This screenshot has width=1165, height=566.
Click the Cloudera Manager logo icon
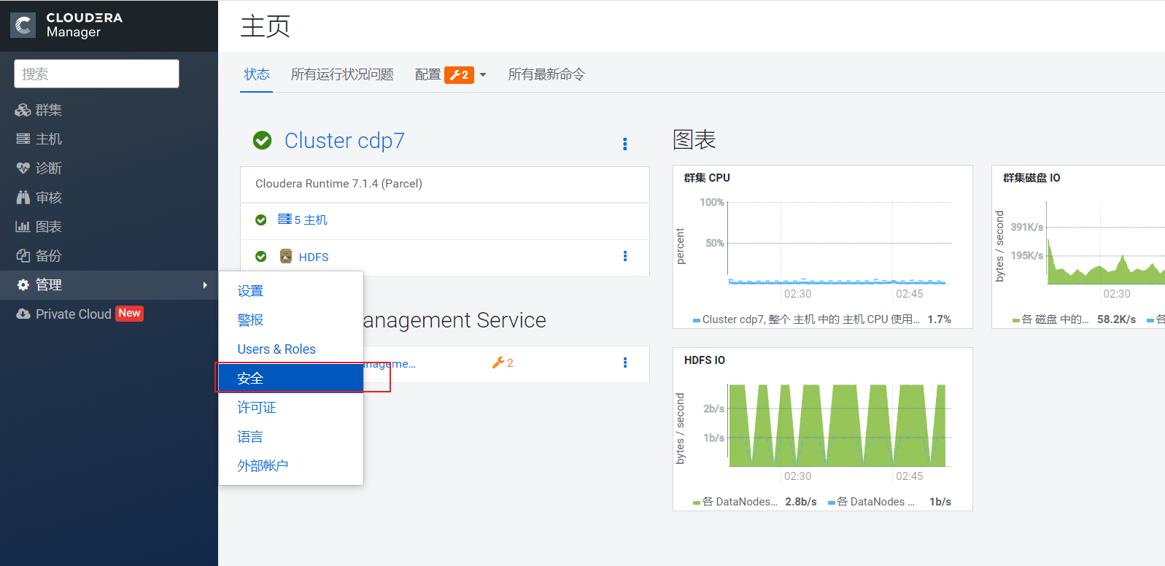click(x=23, y=26)
